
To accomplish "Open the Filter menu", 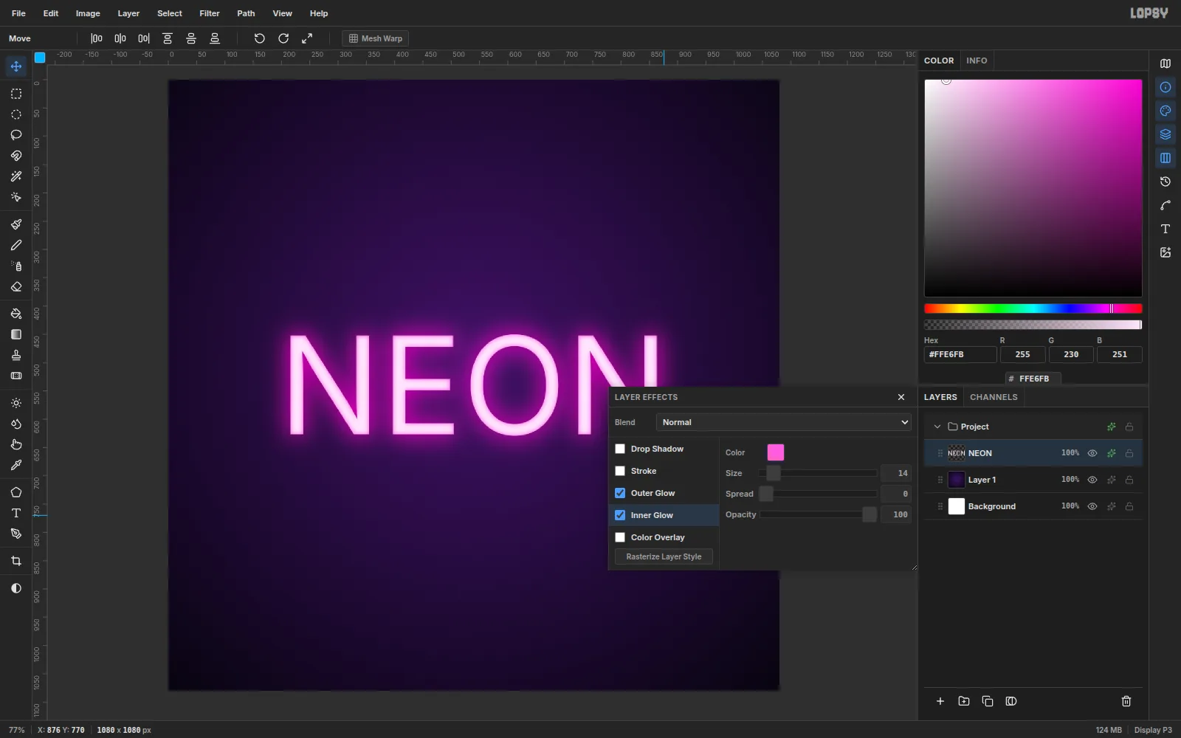I will [x=210, y=13].
